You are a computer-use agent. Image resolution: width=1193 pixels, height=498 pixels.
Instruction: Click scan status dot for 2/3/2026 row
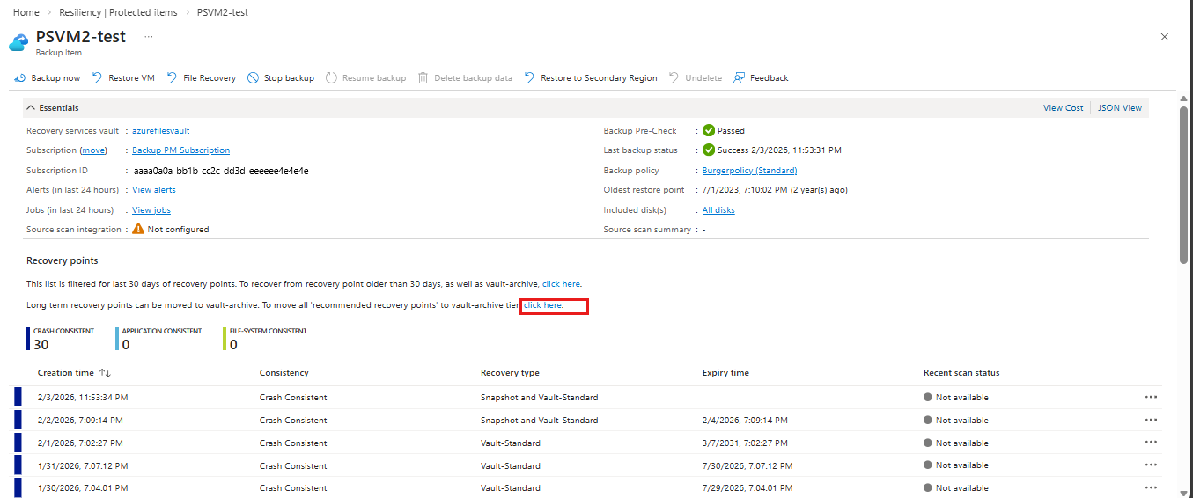(928, 398)
